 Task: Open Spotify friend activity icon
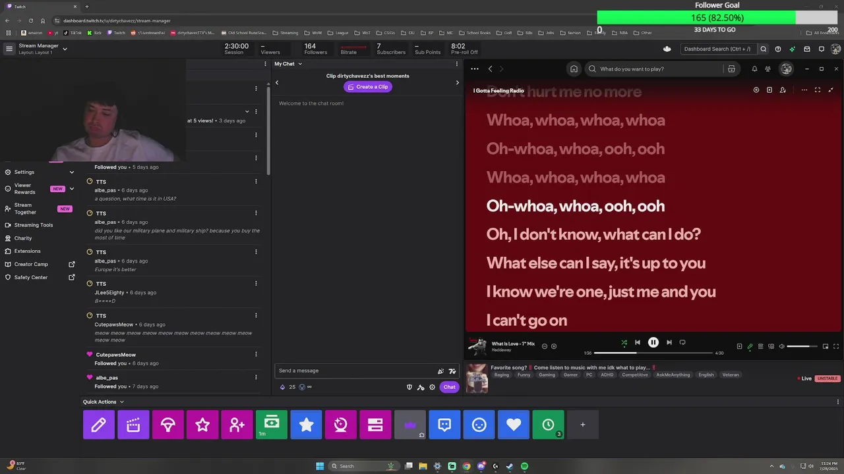768,68
